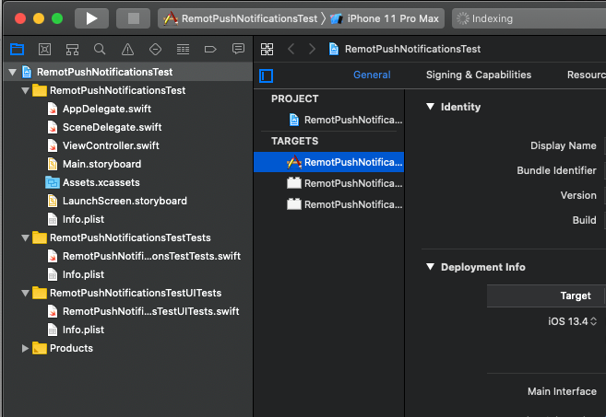Viewport: 606px width, 417px height.
Task: Go forward in editor history
Action: click(312, 49)
